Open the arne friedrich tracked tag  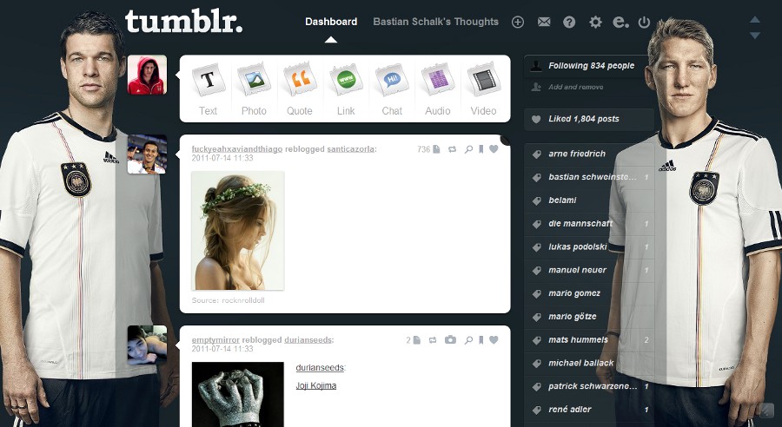[589, 154]
